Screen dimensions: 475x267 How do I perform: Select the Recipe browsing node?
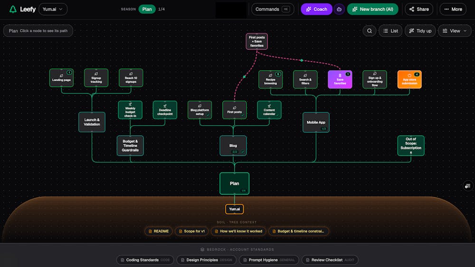pyautogui.click(x=271, y=80)
